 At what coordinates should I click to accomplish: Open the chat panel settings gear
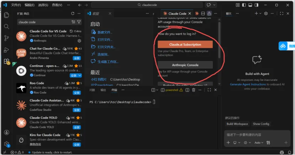tap(266, 13)
